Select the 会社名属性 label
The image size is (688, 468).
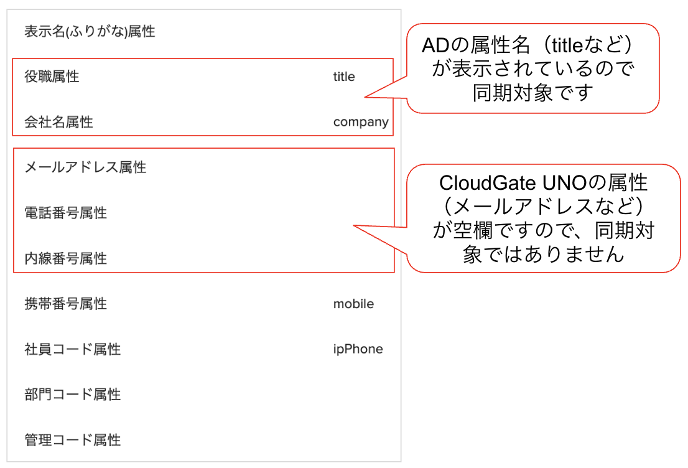(59, 122)
